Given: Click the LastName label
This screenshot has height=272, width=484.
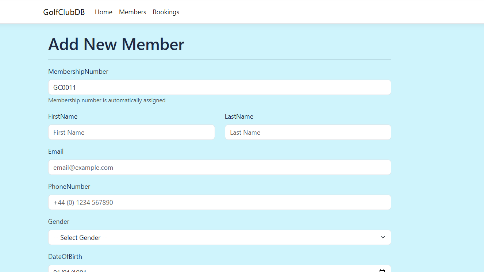Looking at the screenshot, I should point(239,116).
